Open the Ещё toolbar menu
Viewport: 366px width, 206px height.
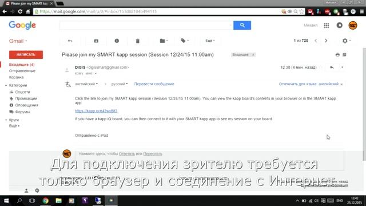click(x=210, y=41)
